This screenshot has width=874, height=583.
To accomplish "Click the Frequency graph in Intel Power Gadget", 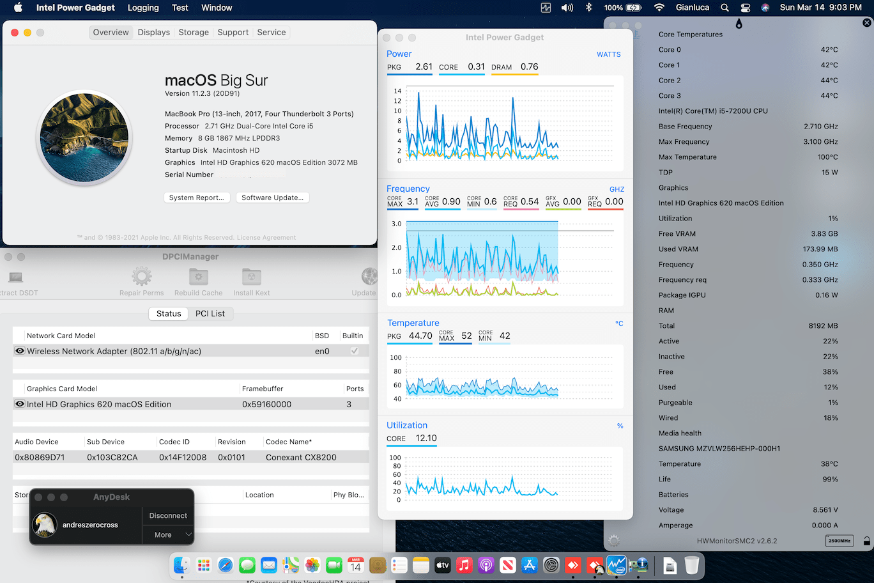I will (504, 260).
